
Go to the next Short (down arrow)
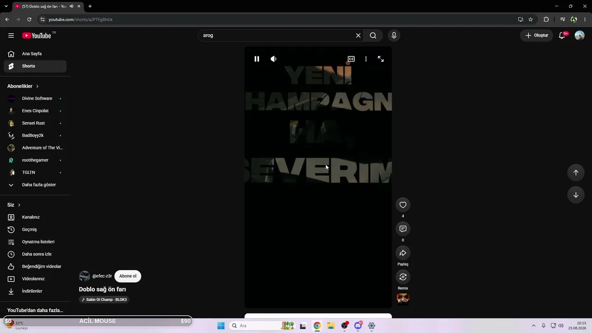[x=576, y=195]
